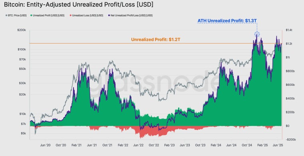304x156 pixels.
Task: Click the $200k left axis label
Action: [x=22, y=30]
